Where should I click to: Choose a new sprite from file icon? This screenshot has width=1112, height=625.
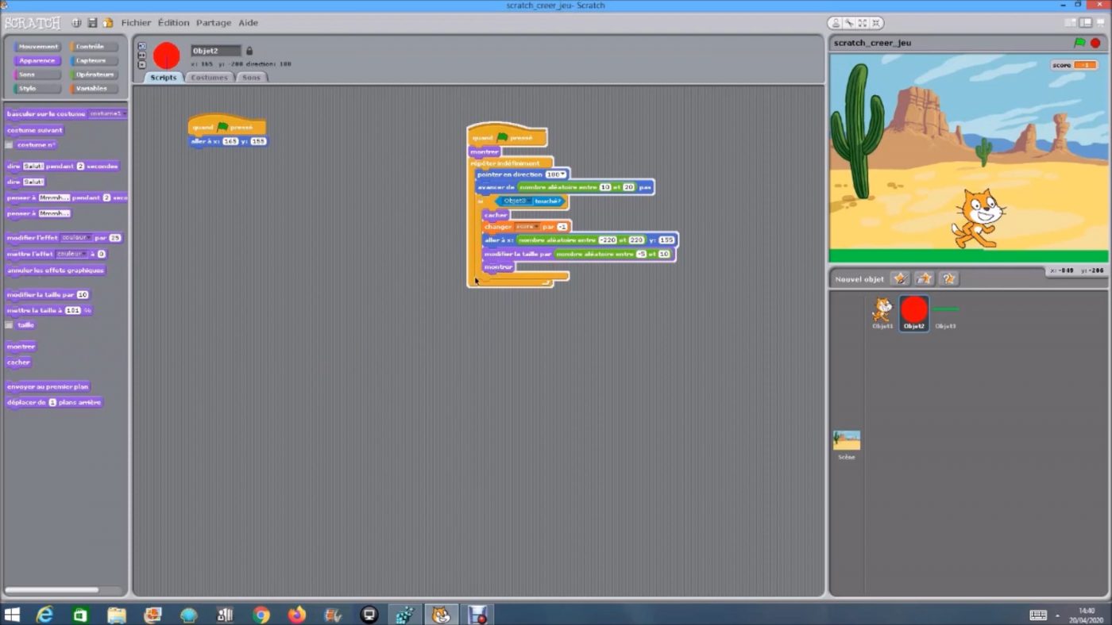[924, 278]
